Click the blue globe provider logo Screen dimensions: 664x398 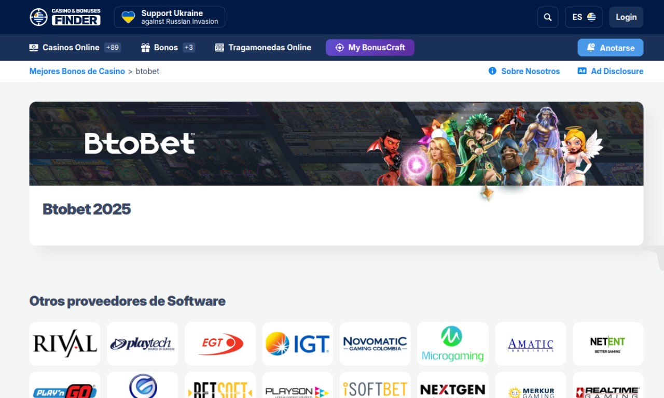pos(142,385)
